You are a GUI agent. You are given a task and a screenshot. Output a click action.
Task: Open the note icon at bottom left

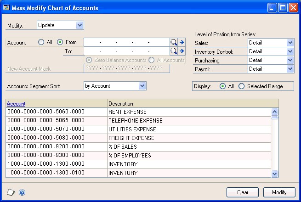point(11,192)
